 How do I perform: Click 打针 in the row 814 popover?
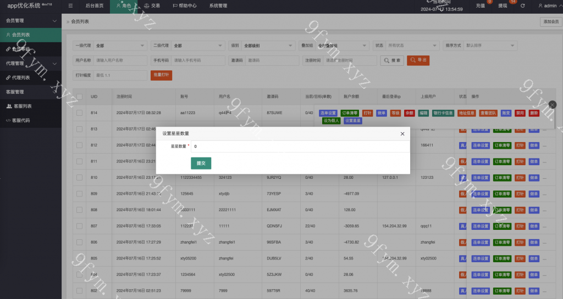[x=367, y=113]
